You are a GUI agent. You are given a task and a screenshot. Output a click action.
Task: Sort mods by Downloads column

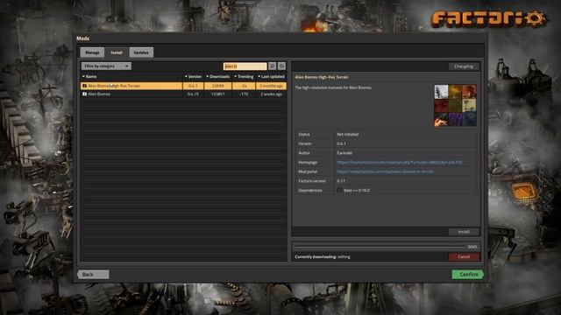(218, 76)
